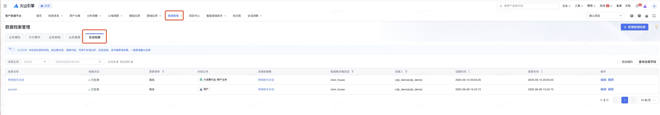660x115 pixels.
Task: Click 编辑 for 导购助手会话 row
Action: pyautogui.click(x=603, y=80)
